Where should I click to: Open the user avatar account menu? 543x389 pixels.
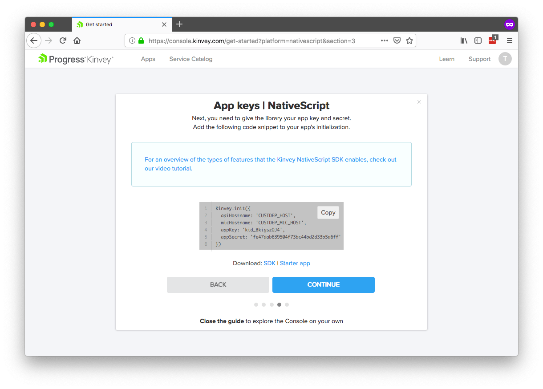click(505, 59)
